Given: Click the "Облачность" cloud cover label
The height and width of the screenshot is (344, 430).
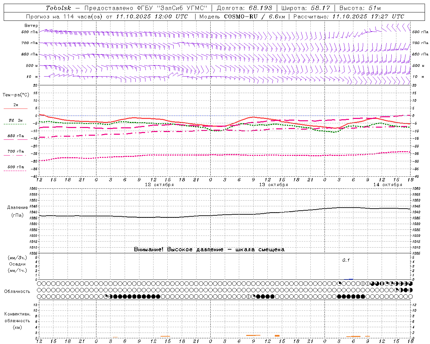Looking at the screenshot, I should (17, 291).
